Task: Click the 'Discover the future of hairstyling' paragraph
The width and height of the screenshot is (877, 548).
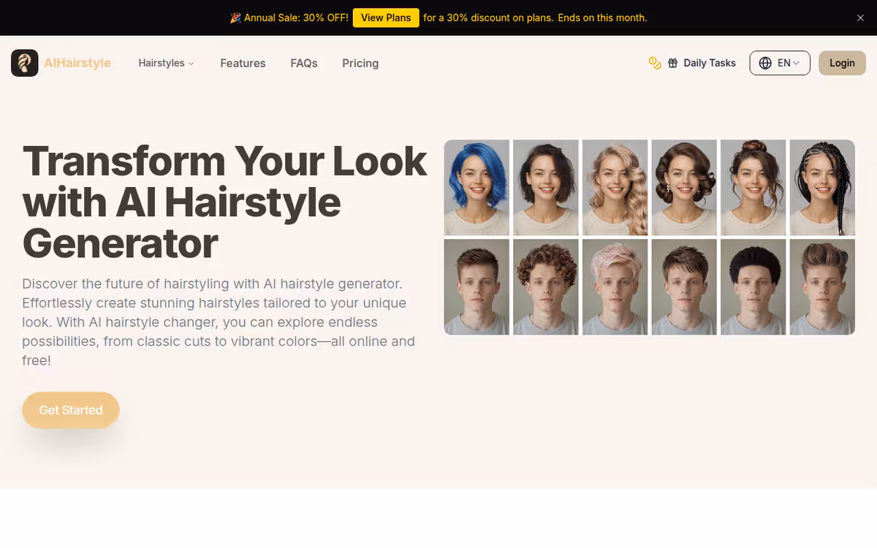Action: (x=219, y=321)
